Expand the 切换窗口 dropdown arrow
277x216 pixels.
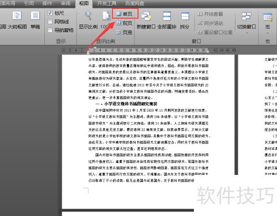tap(247, 33)
